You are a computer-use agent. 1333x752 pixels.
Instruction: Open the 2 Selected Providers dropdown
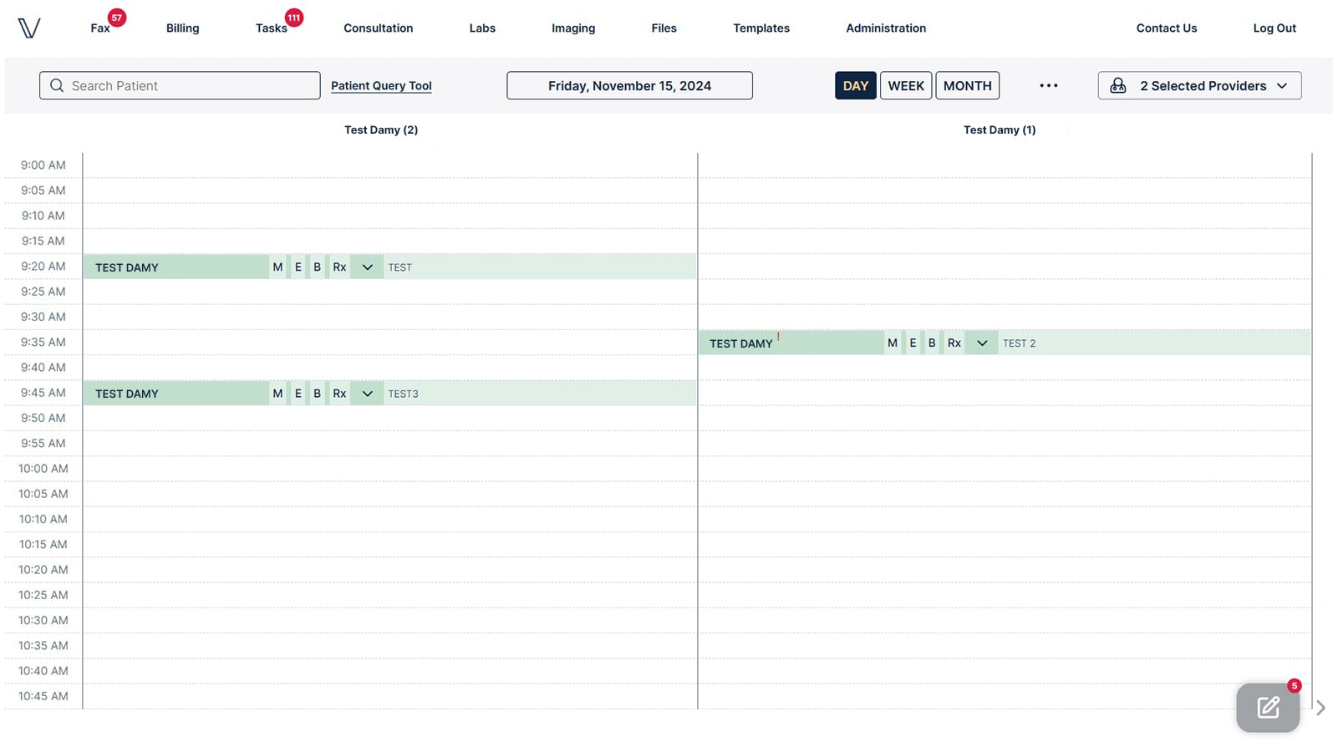[x=1199, y=85]
